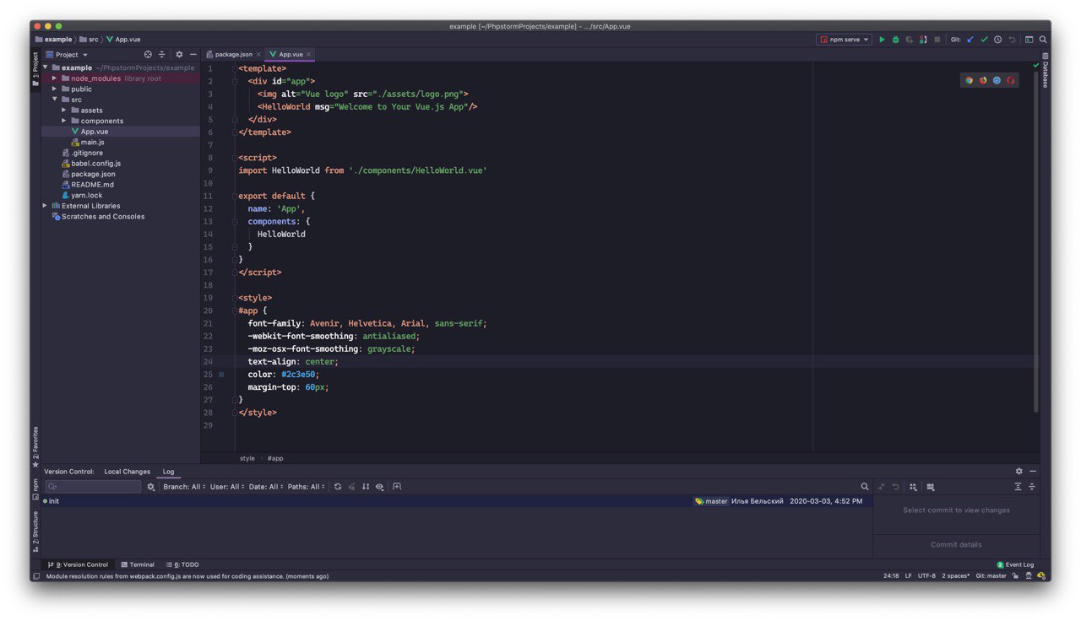This screenshot has width=1081, height=621.
Task: Click the Git update project arrow
Action: 970,40
